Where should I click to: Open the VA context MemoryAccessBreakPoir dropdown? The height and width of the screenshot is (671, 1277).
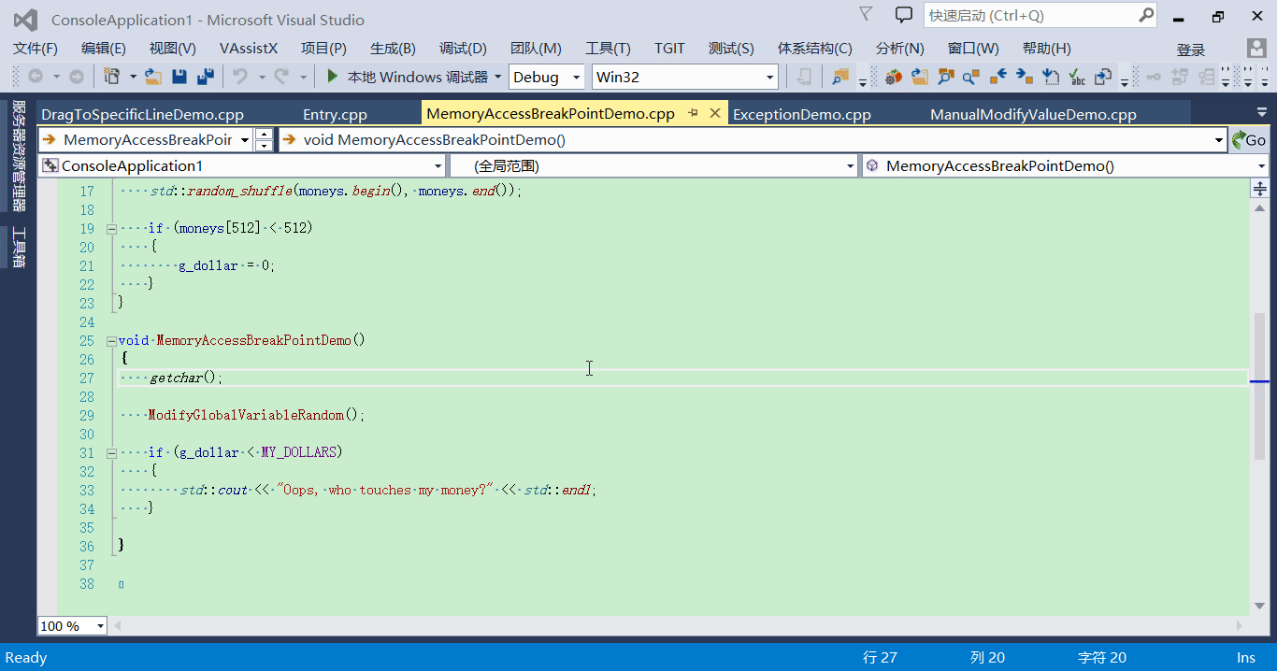pos(245,140)
